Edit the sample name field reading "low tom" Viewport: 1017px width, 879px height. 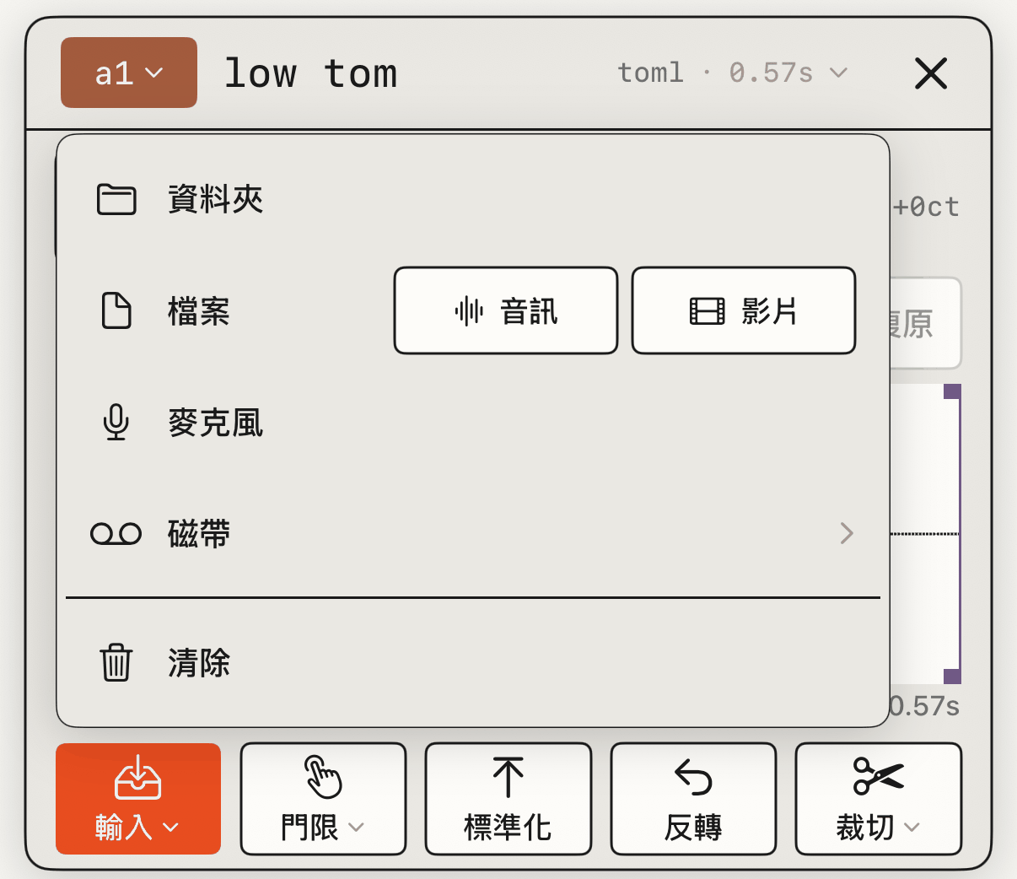(x=310, y=73)
